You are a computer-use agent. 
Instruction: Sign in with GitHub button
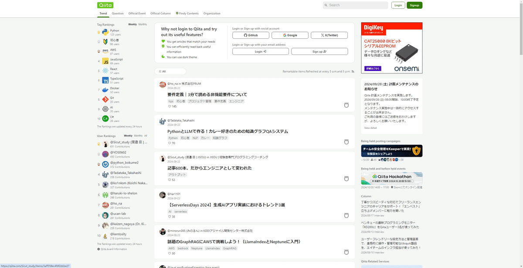point(251,35)
